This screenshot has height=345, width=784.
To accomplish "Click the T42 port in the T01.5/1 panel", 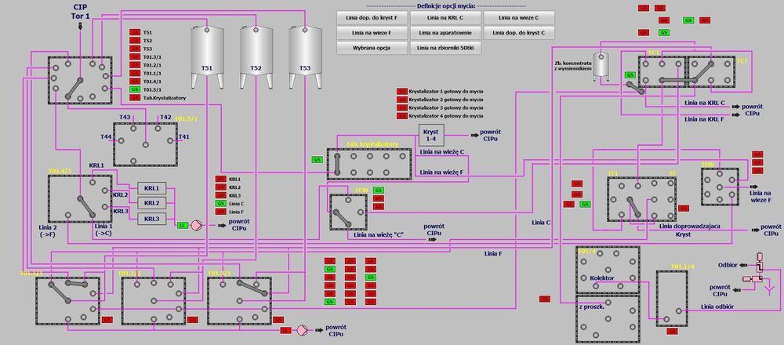I will [157, 129].
